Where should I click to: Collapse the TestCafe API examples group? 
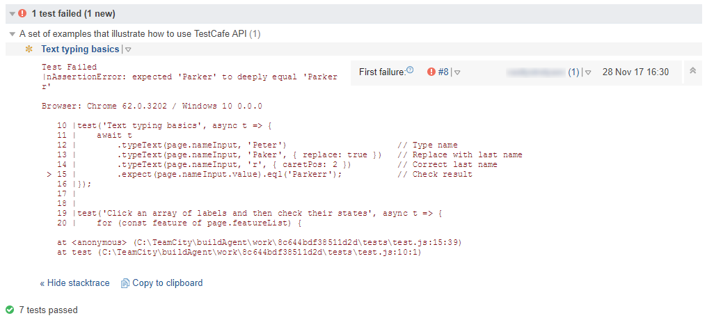pyautogui.click(x=12, y=33)
